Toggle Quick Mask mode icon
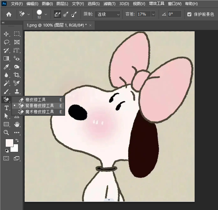The height and width of the screenshot is (210, 218). (6, 158)
